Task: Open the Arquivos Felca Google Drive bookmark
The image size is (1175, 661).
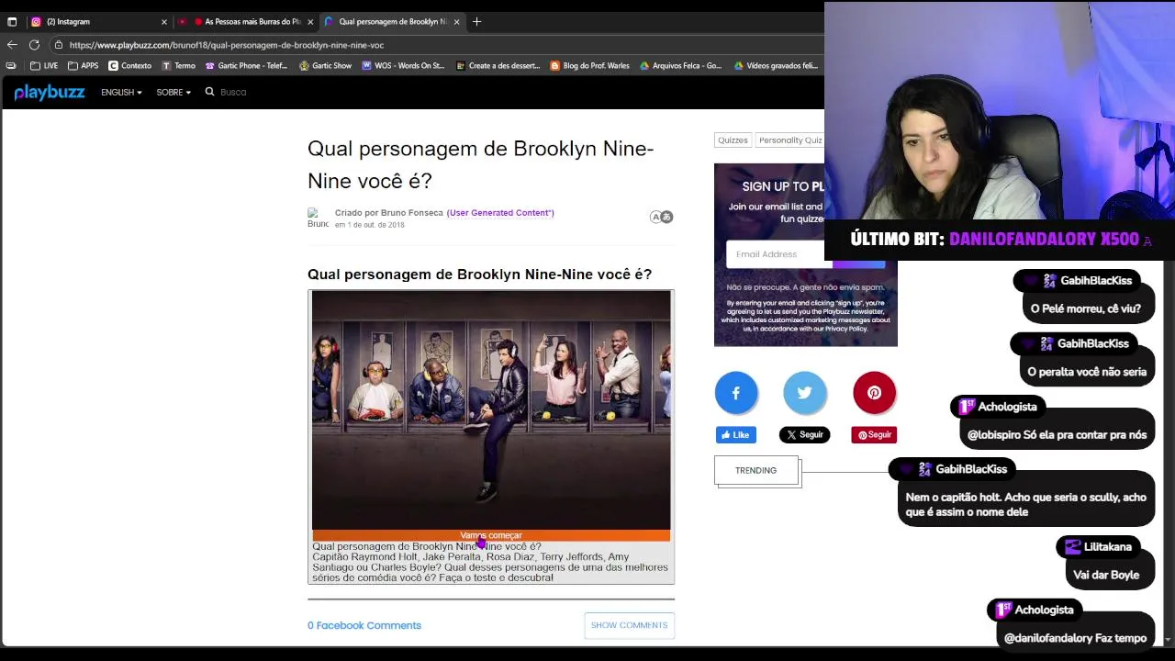Action: (680, 65)
